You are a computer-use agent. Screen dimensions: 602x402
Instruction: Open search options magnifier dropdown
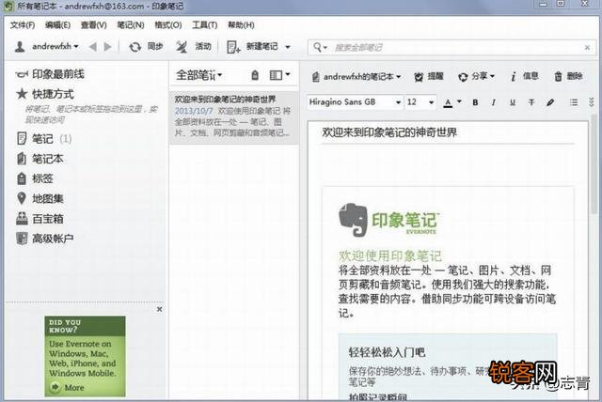(320, 47)
